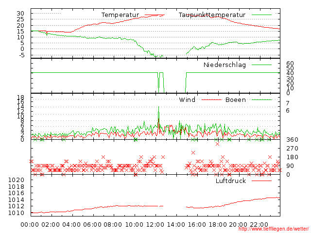Screen dimensions: 311x233
Task: Click the 30 temperature axis label
Action: [x=20, y=14]
